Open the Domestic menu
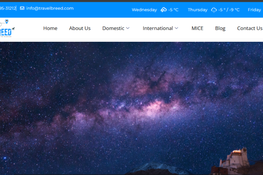Viewport: 263px width, 175px height. (113, 28)
